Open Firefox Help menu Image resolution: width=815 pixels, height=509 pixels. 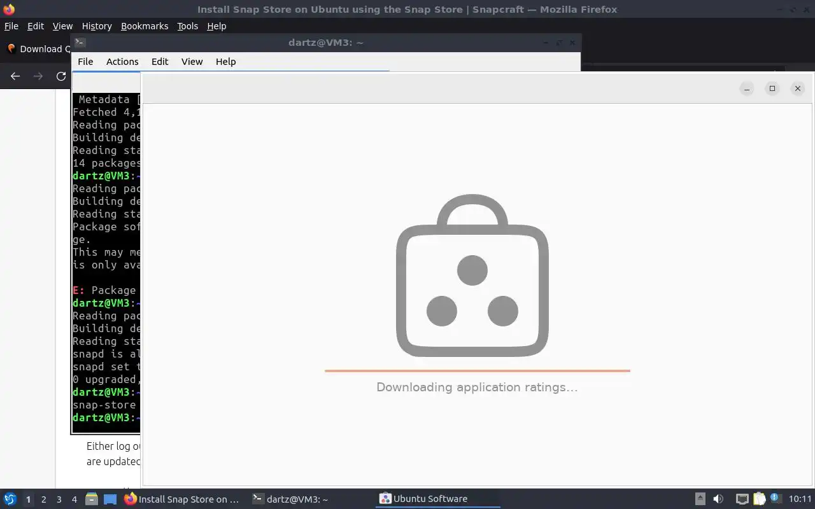[216, 26]
